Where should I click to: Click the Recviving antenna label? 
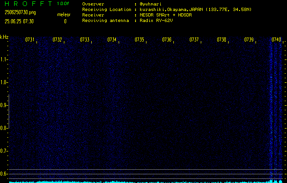105,21
